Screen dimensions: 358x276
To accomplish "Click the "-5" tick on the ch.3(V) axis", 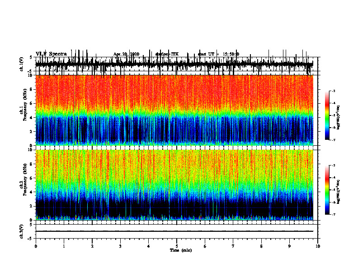I will coord(31,239).
